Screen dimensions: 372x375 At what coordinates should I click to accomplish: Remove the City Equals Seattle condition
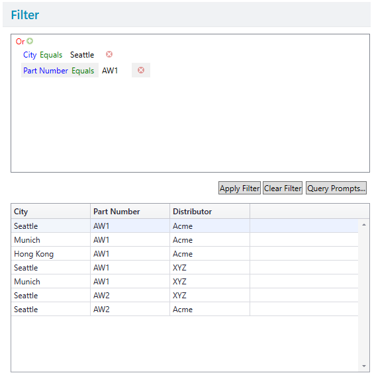tap(109, 54)
